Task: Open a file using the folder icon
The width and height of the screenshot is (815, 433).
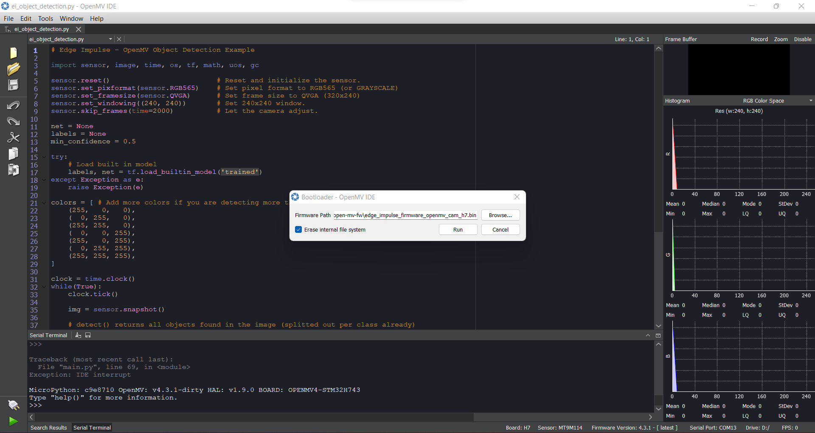Action: click(14, 69)
